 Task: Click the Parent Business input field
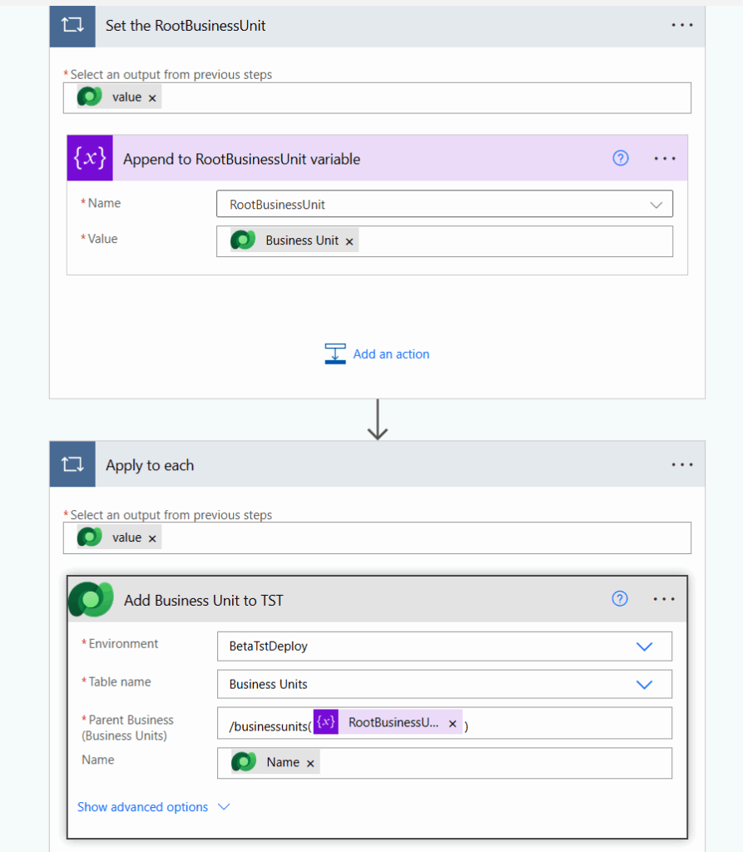click(x=566, y=723)
